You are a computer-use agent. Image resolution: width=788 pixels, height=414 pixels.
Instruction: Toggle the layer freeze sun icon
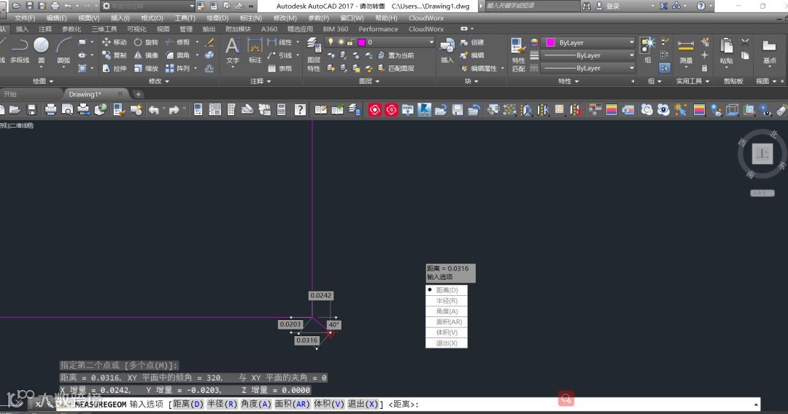coord(341,42)
